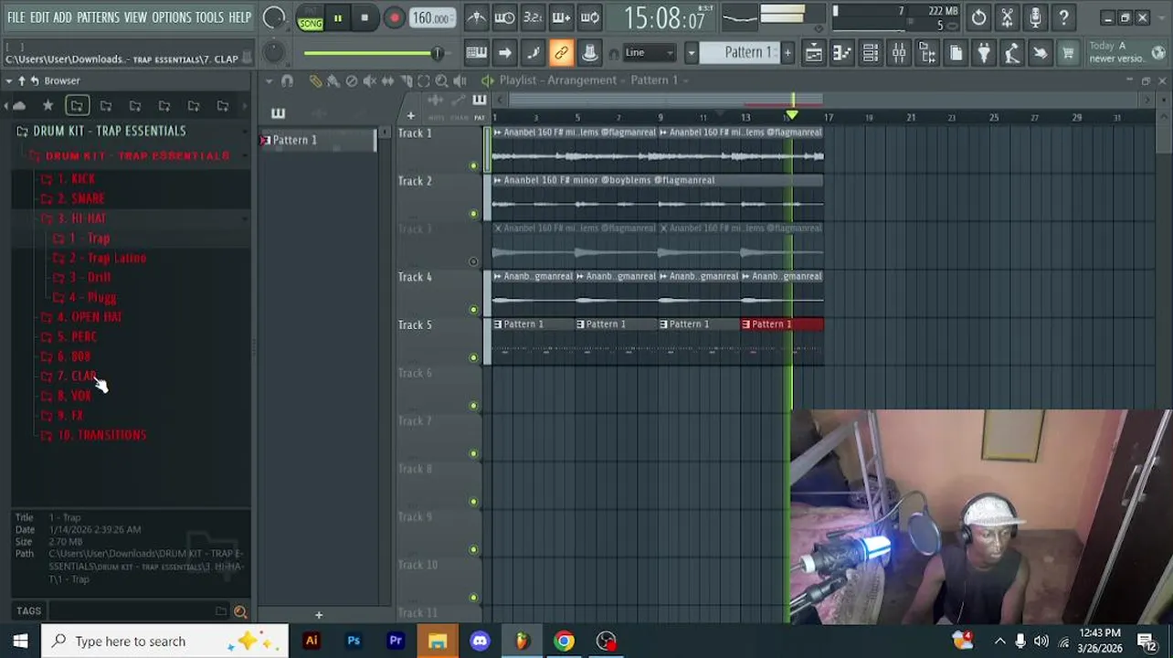
Task: Open the Playlist options arrow menu
Action: tap(269, 80)
